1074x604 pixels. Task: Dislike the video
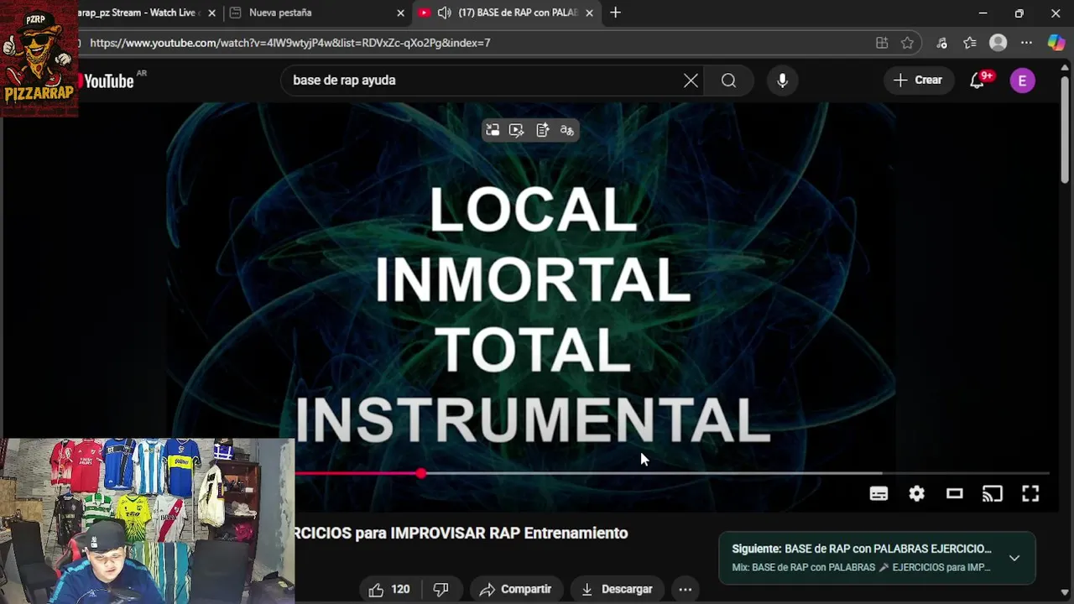click(441, 589)
